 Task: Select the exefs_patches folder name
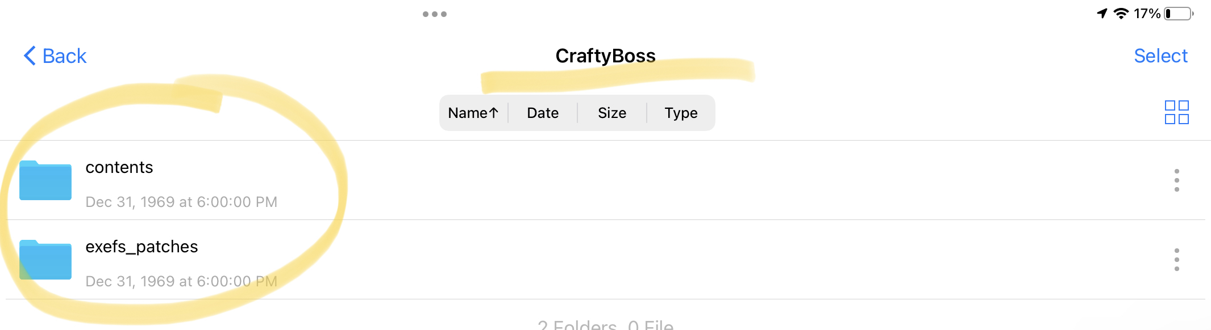point(142,247)
